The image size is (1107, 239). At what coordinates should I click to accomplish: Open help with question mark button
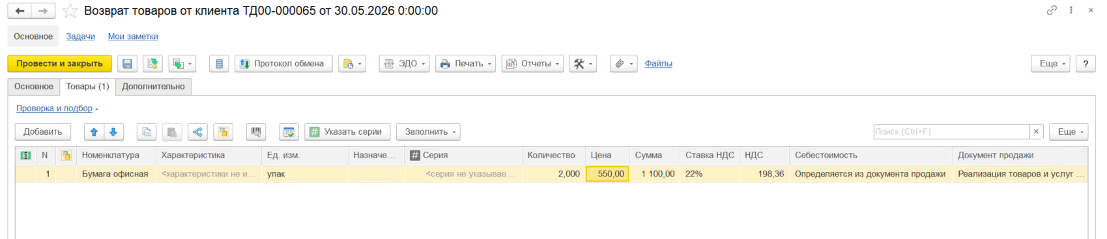[x=1085, y=64]
